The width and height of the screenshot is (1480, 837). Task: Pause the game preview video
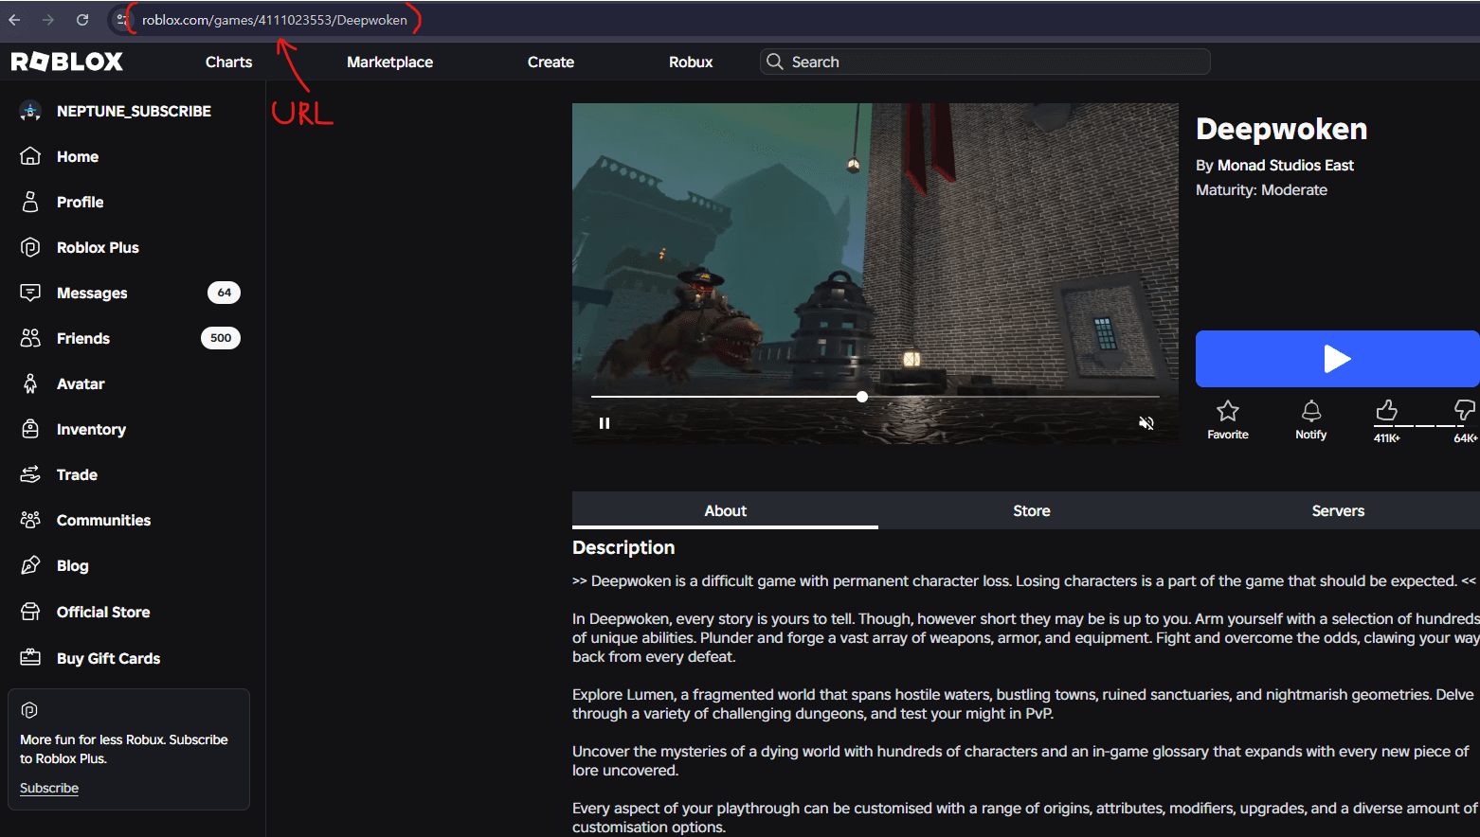point(605,423)
